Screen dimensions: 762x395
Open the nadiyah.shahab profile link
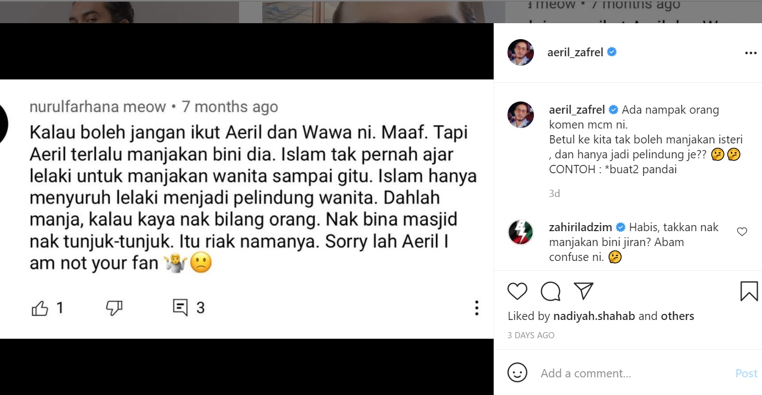594,316
